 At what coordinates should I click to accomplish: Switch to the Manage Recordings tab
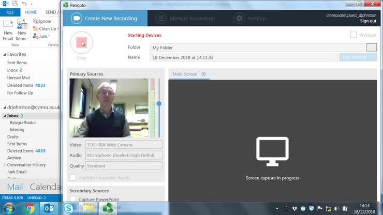tap(185, 19)
